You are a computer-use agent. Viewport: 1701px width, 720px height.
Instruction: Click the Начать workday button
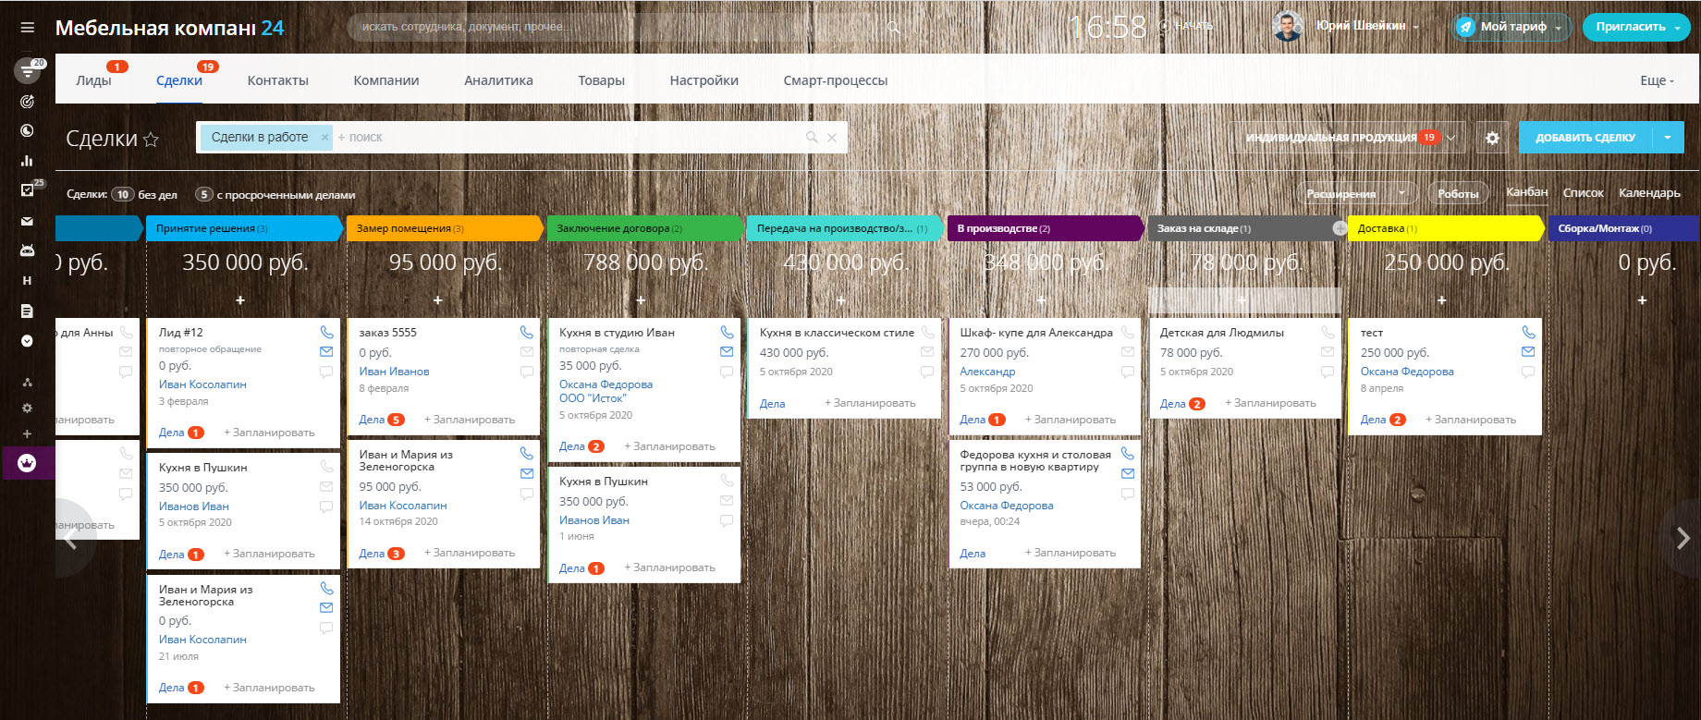click(x=1187, y=26)
